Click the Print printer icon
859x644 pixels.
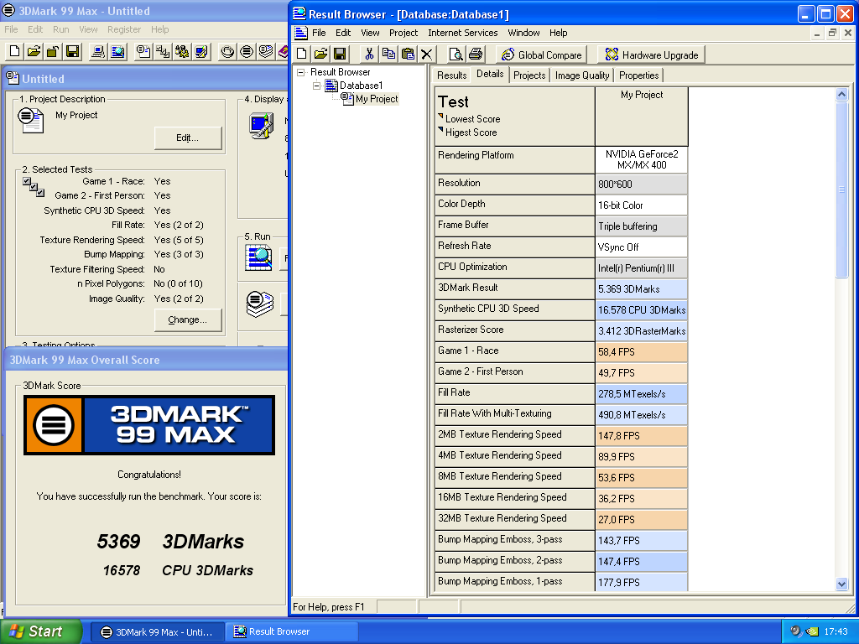[x=476, y=54]
